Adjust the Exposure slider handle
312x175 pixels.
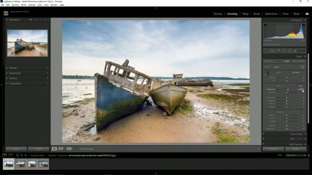(x=288, y=89)
